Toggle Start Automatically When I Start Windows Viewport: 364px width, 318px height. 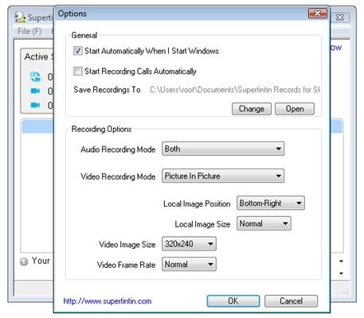pyautogui.click(x=78, y=51)
